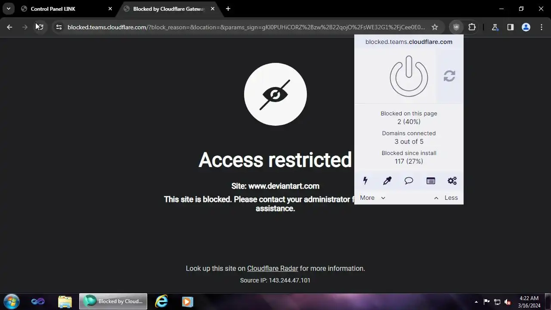Click the uBlock reload page icon
The image size is (551, 310).
(449, 76)
